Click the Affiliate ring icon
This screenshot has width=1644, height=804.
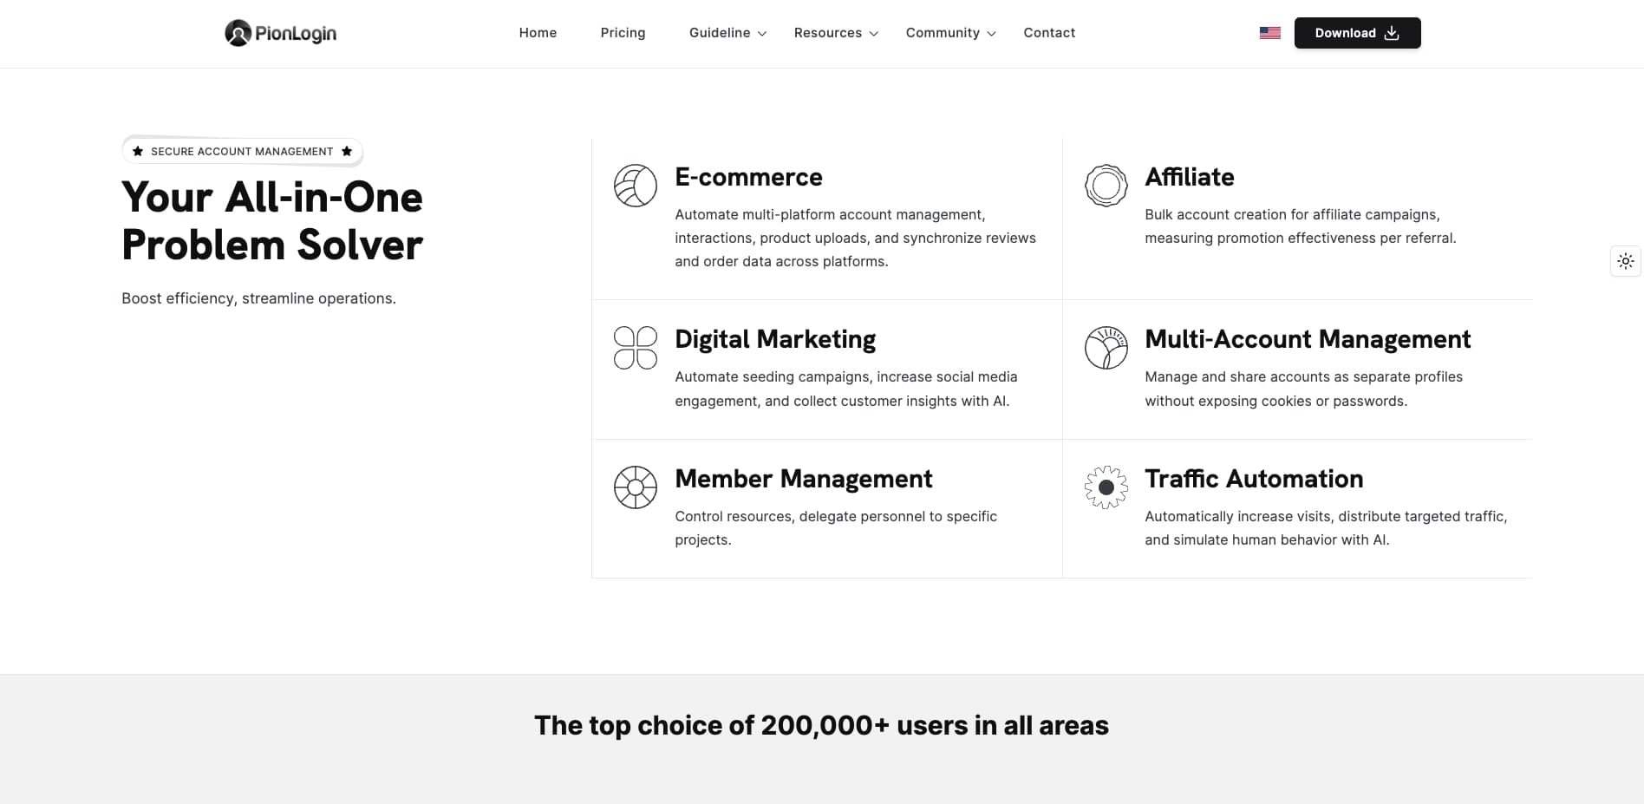[1106, 186]
